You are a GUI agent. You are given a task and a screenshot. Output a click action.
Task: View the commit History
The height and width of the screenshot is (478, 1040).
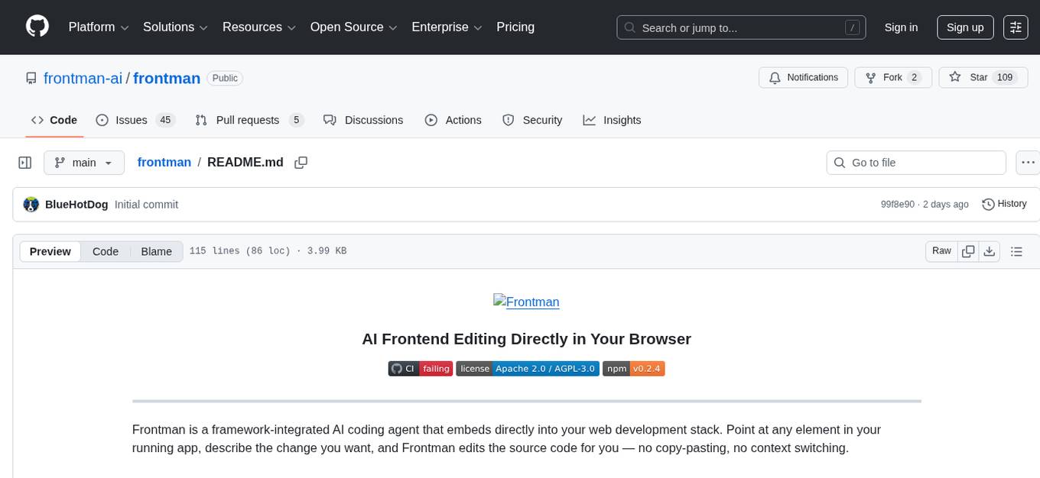click(1004, 204)
